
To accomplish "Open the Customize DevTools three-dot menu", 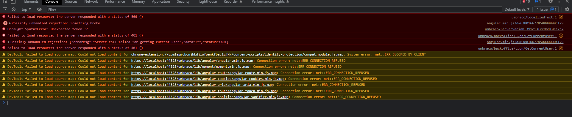I will point(559,2).
